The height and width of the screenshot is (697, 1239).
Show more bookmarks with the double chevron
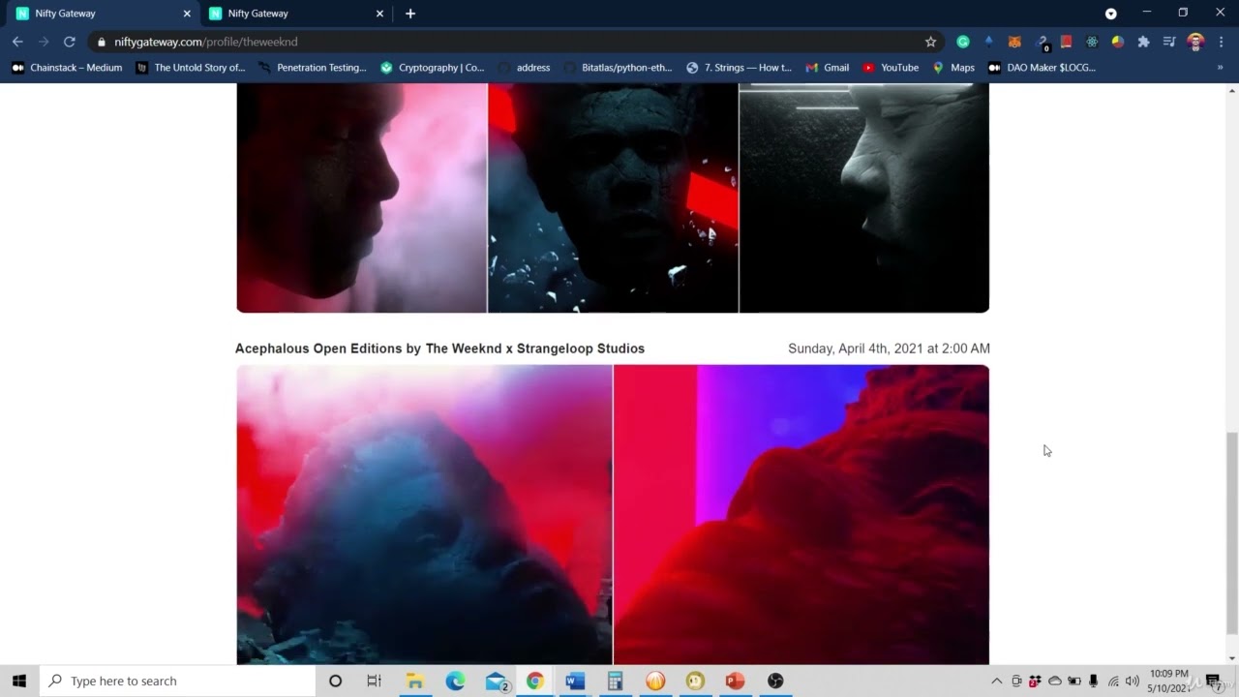click(x=1220, y=68)
